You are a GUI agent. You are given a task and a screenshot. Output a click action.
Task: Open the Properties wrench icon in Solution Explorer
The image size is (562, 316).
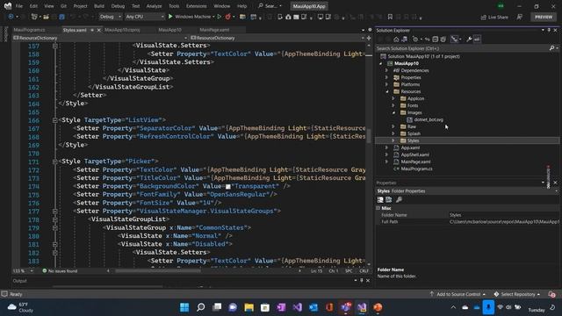coord(469,39)
